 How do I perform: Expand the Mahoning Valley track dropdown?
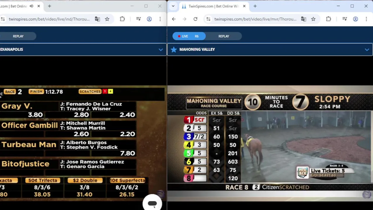pyautogui.click(x=367, y=50)
